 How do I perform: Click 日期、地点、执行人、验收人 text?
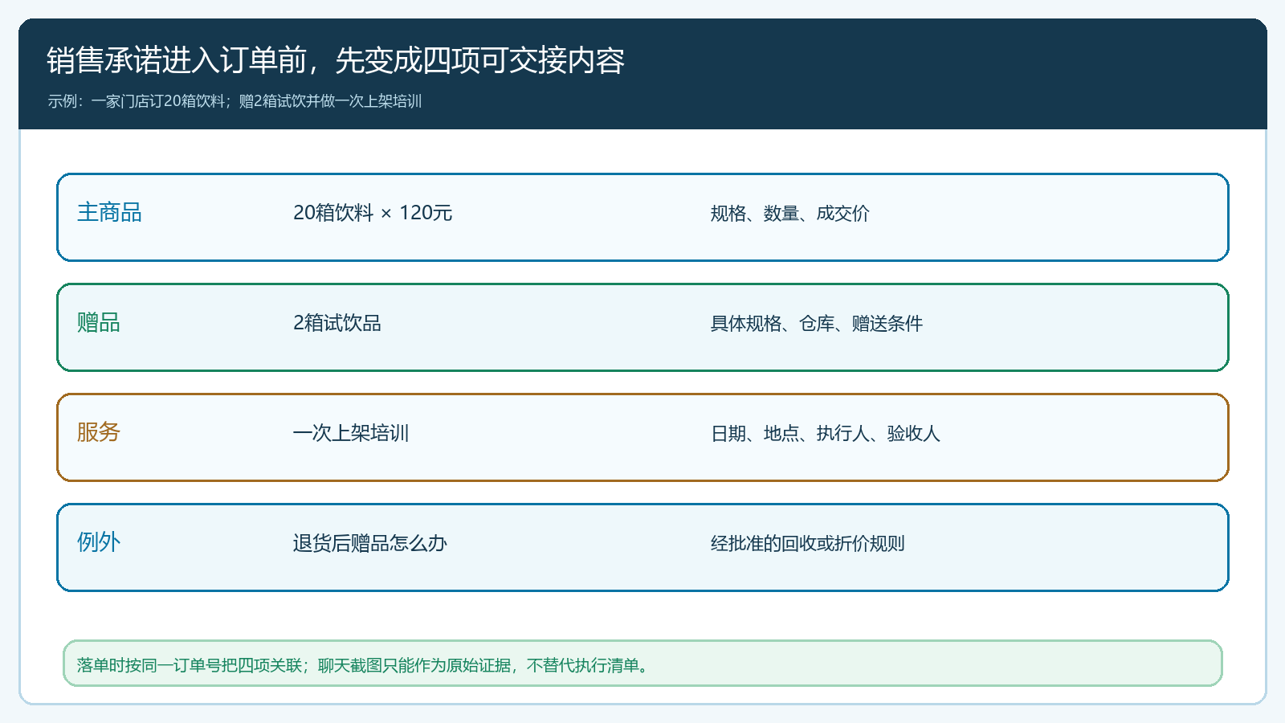tap(826, 434)
